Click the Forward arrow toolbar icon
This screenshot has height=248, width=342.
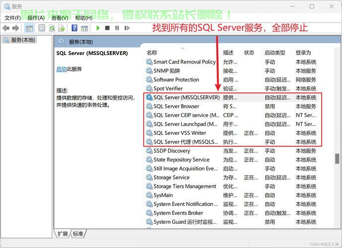(16, 28)
